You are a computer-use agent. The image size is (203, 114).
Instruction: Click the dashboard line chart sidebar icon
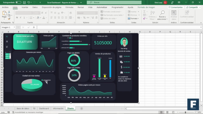(7, 36)
